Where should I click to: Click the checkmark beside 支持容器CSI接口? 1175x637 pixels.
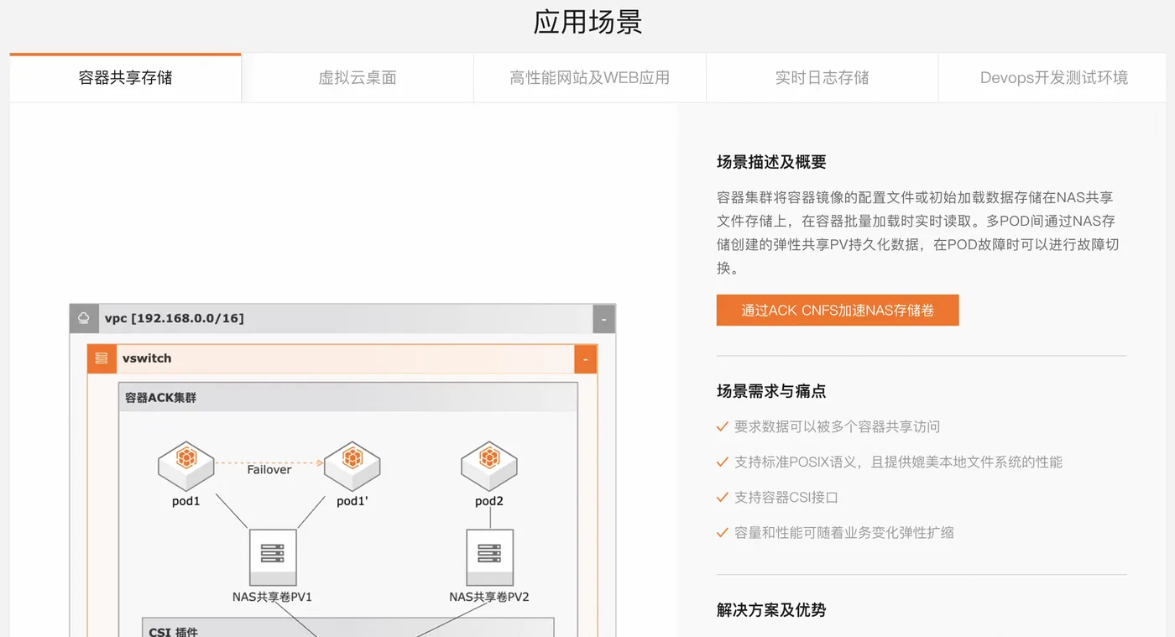click(722, 498)
